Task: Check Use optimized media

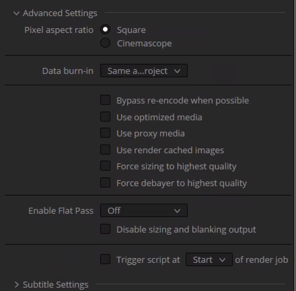Action: pos(105,117)
